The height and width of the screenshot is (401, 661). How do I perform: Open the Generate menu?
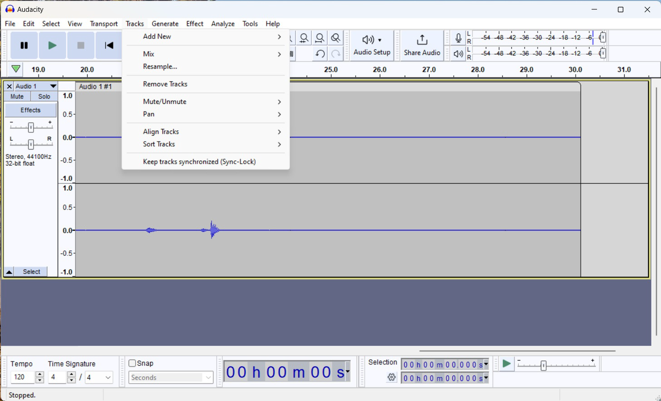[165, 23]
